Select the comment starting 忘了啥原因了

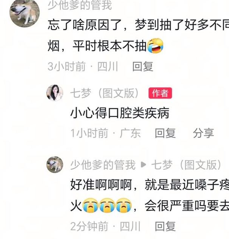coord(138,35)
